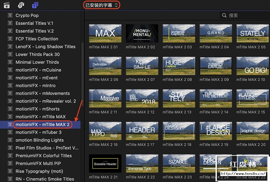Select mTitle MAX 2 11 Massive thumbnail
This screenshot has width=270, height=182.
(105, 98)
